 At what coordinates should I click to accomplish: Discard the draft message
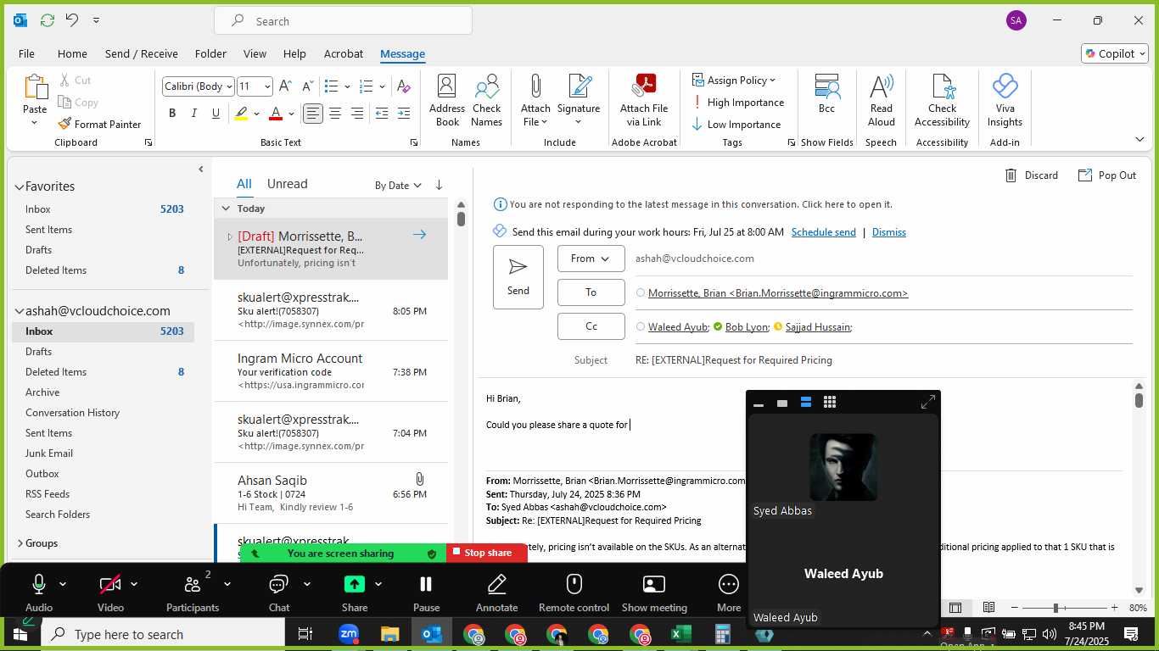pos(1032,175)
